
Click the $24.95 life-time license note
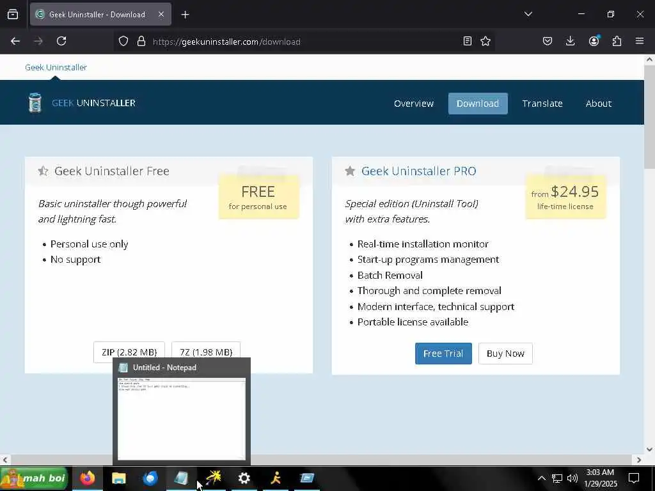coord(565,197)
